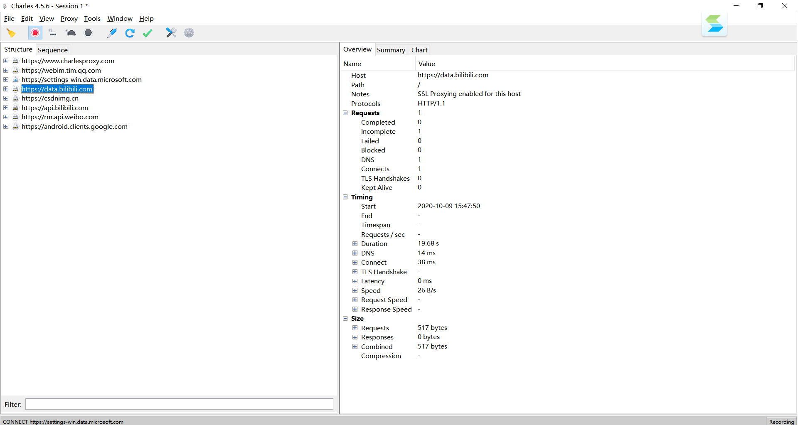798x425 pixels.
Task: Collapse the Size section
Action: click(345, 318)
